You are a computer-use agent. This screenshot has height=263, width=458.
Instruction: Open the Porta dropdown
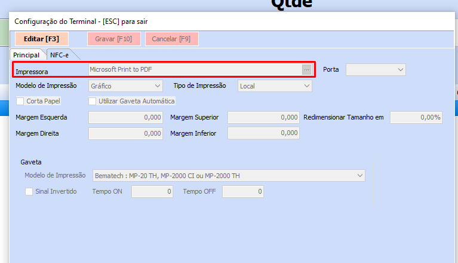[x=376, y=70]
